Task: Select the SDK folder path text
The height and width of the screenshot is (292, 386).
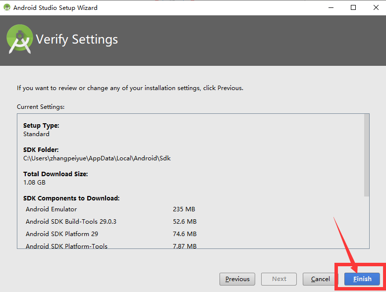Action: [x=97, y=158]
